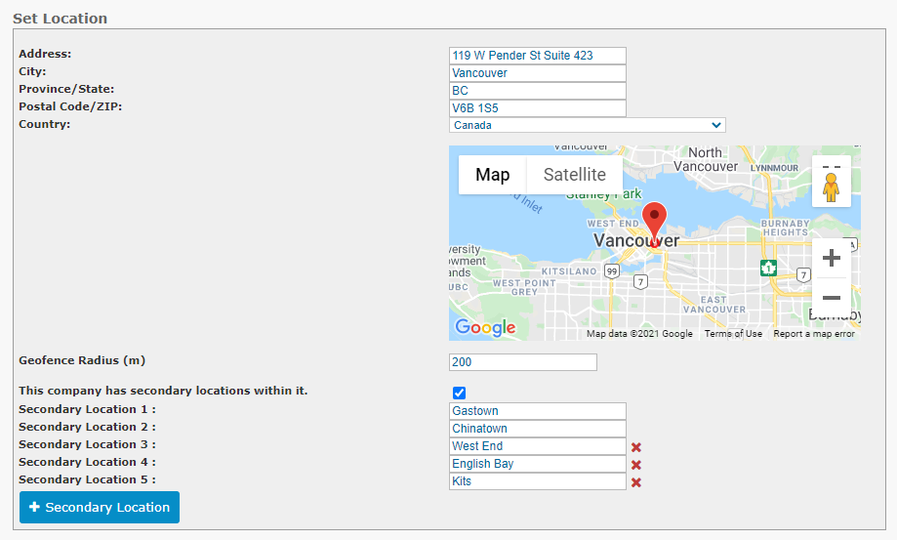The width and height of the screenshot is (897, 540).
Task: Switch to Satellite map view
Action: pos(574,175)
